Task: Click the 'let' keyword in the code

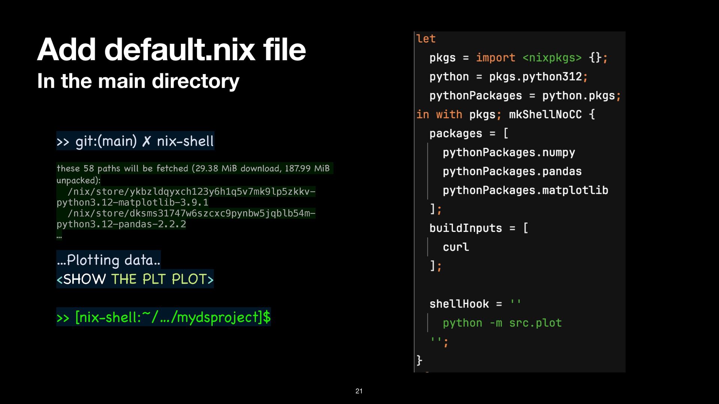Action: click(x=426, y=39)
